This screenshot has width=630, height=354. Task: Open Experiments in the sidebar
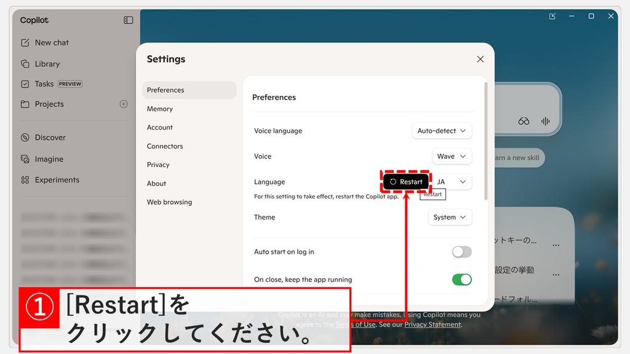[x=50, y=180]
